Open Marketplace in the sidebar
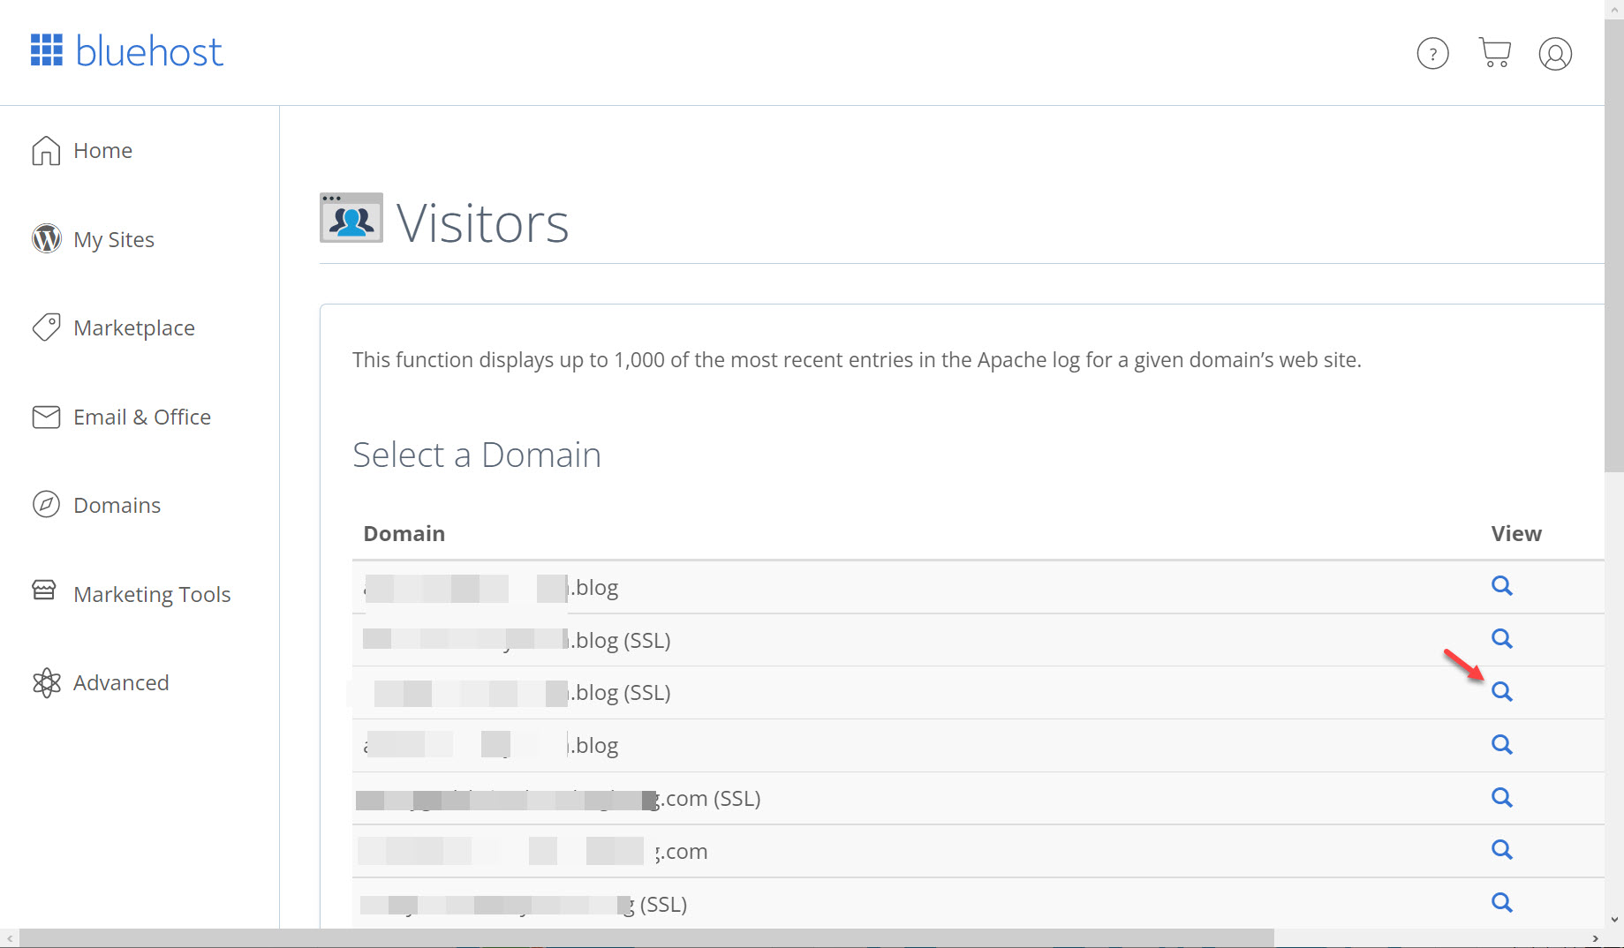Viewport: 1624px width, 948px height. [x=113, y=327]
